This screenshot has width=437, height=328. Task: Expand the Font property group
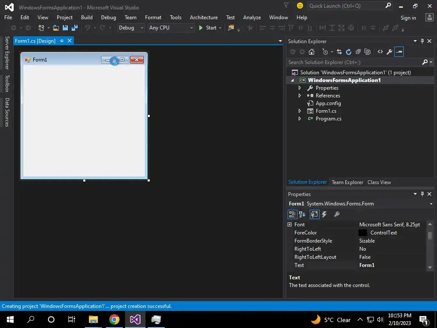[x=290, y=225]
